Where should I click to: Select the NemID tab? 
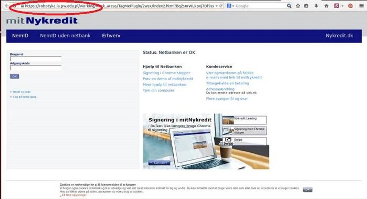pos(20,36)
